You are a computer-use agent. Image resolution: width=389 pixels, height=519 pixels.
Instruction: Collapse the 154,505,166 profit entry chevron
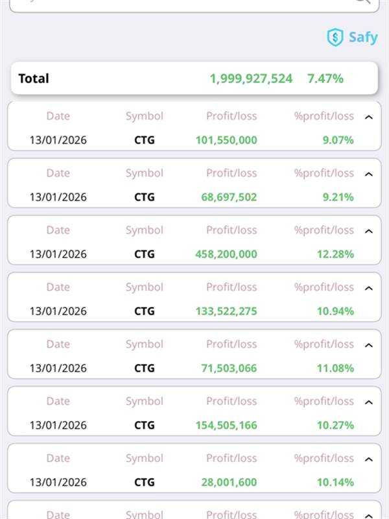(369, 402)
